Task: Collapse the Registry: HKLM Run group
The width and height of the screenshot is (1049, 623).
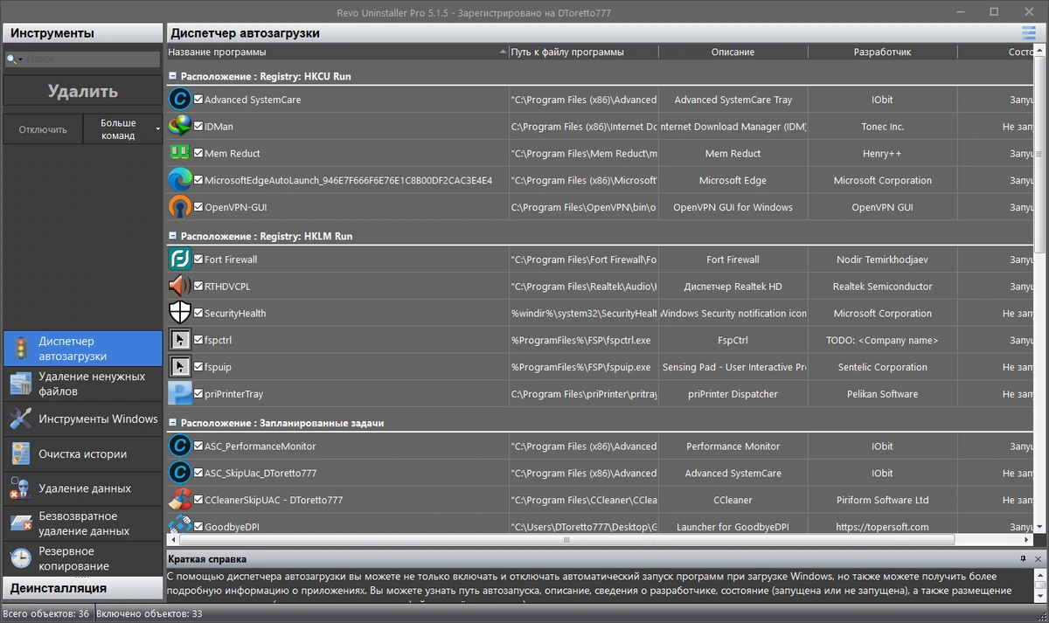Action: pyautogui.click(x=173, y=236)
